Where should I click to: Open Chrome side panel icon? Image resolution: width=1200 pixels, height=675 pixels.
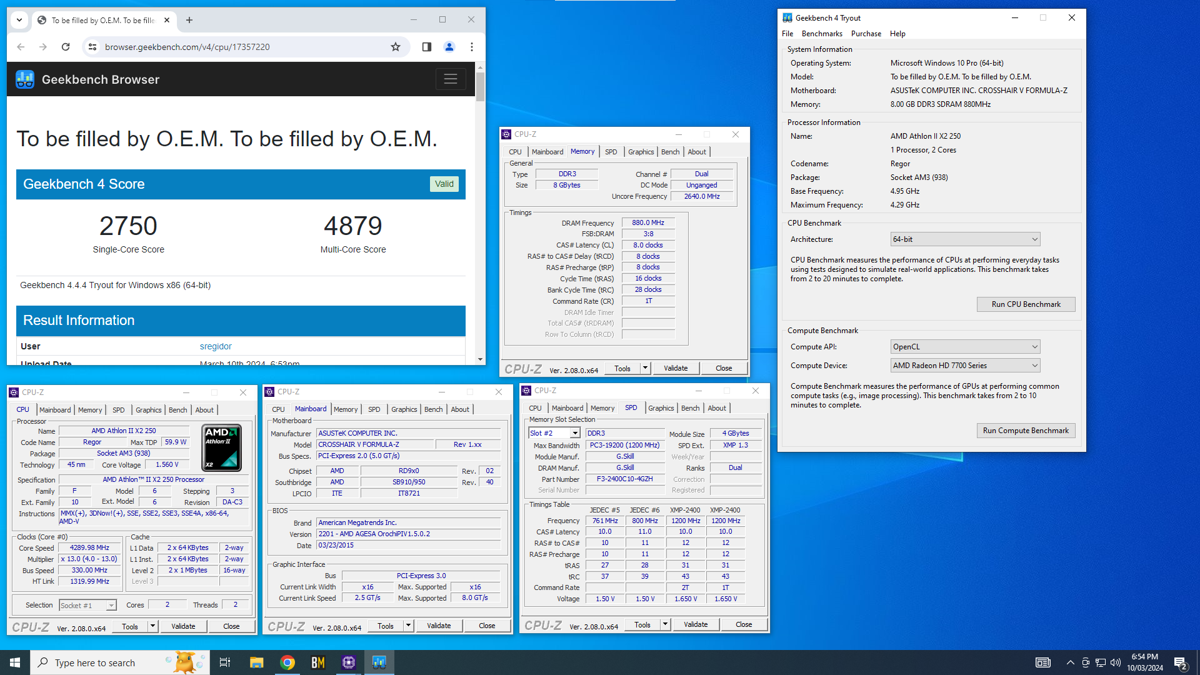click(x=427, y=47)
